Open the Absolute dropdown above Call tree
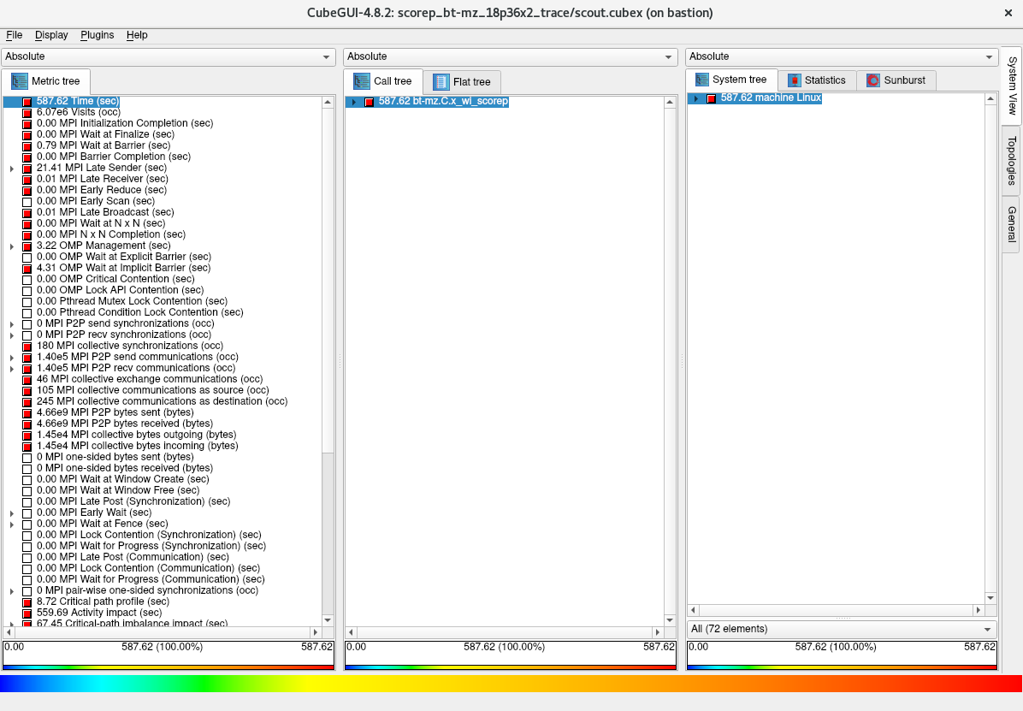This screenshot has height=711, width=1023. coord(510,56)
